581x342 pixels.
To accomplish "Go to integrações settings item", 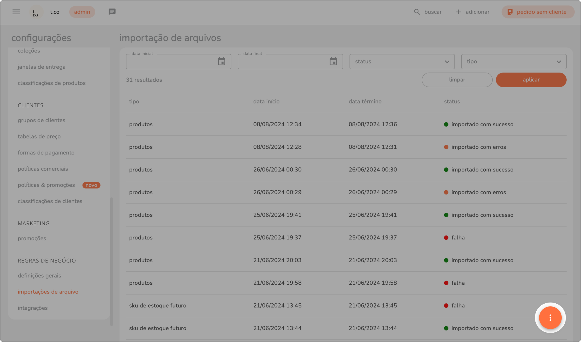I will pos(33,308).
